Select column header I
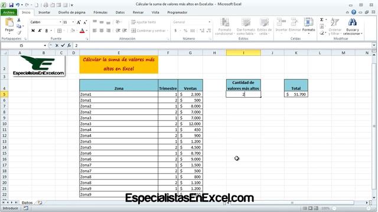Viewport: 378px width, 212px height. pos(243,52)
